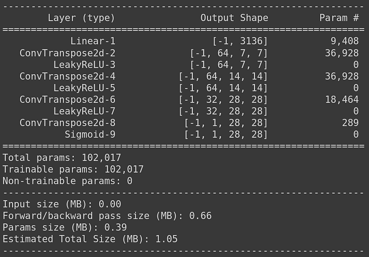This screenshot has width=369, height=257.
Task: Click the LeakyReLU-7 layer entry
Action: pos(84,111)
